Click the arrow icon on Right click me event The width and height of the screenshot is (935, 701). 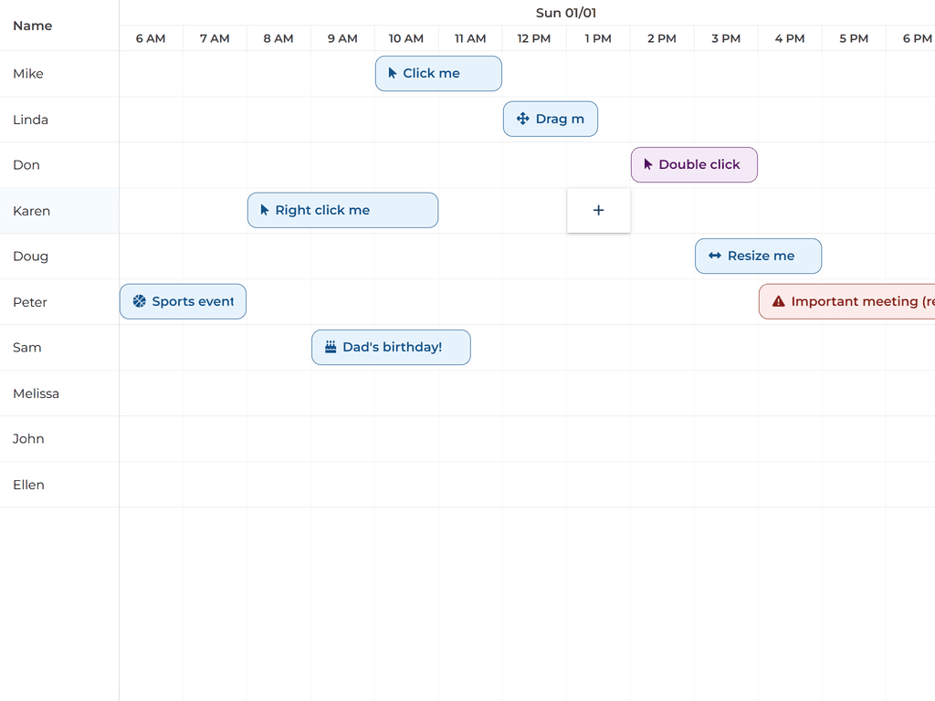coord(265,210)
